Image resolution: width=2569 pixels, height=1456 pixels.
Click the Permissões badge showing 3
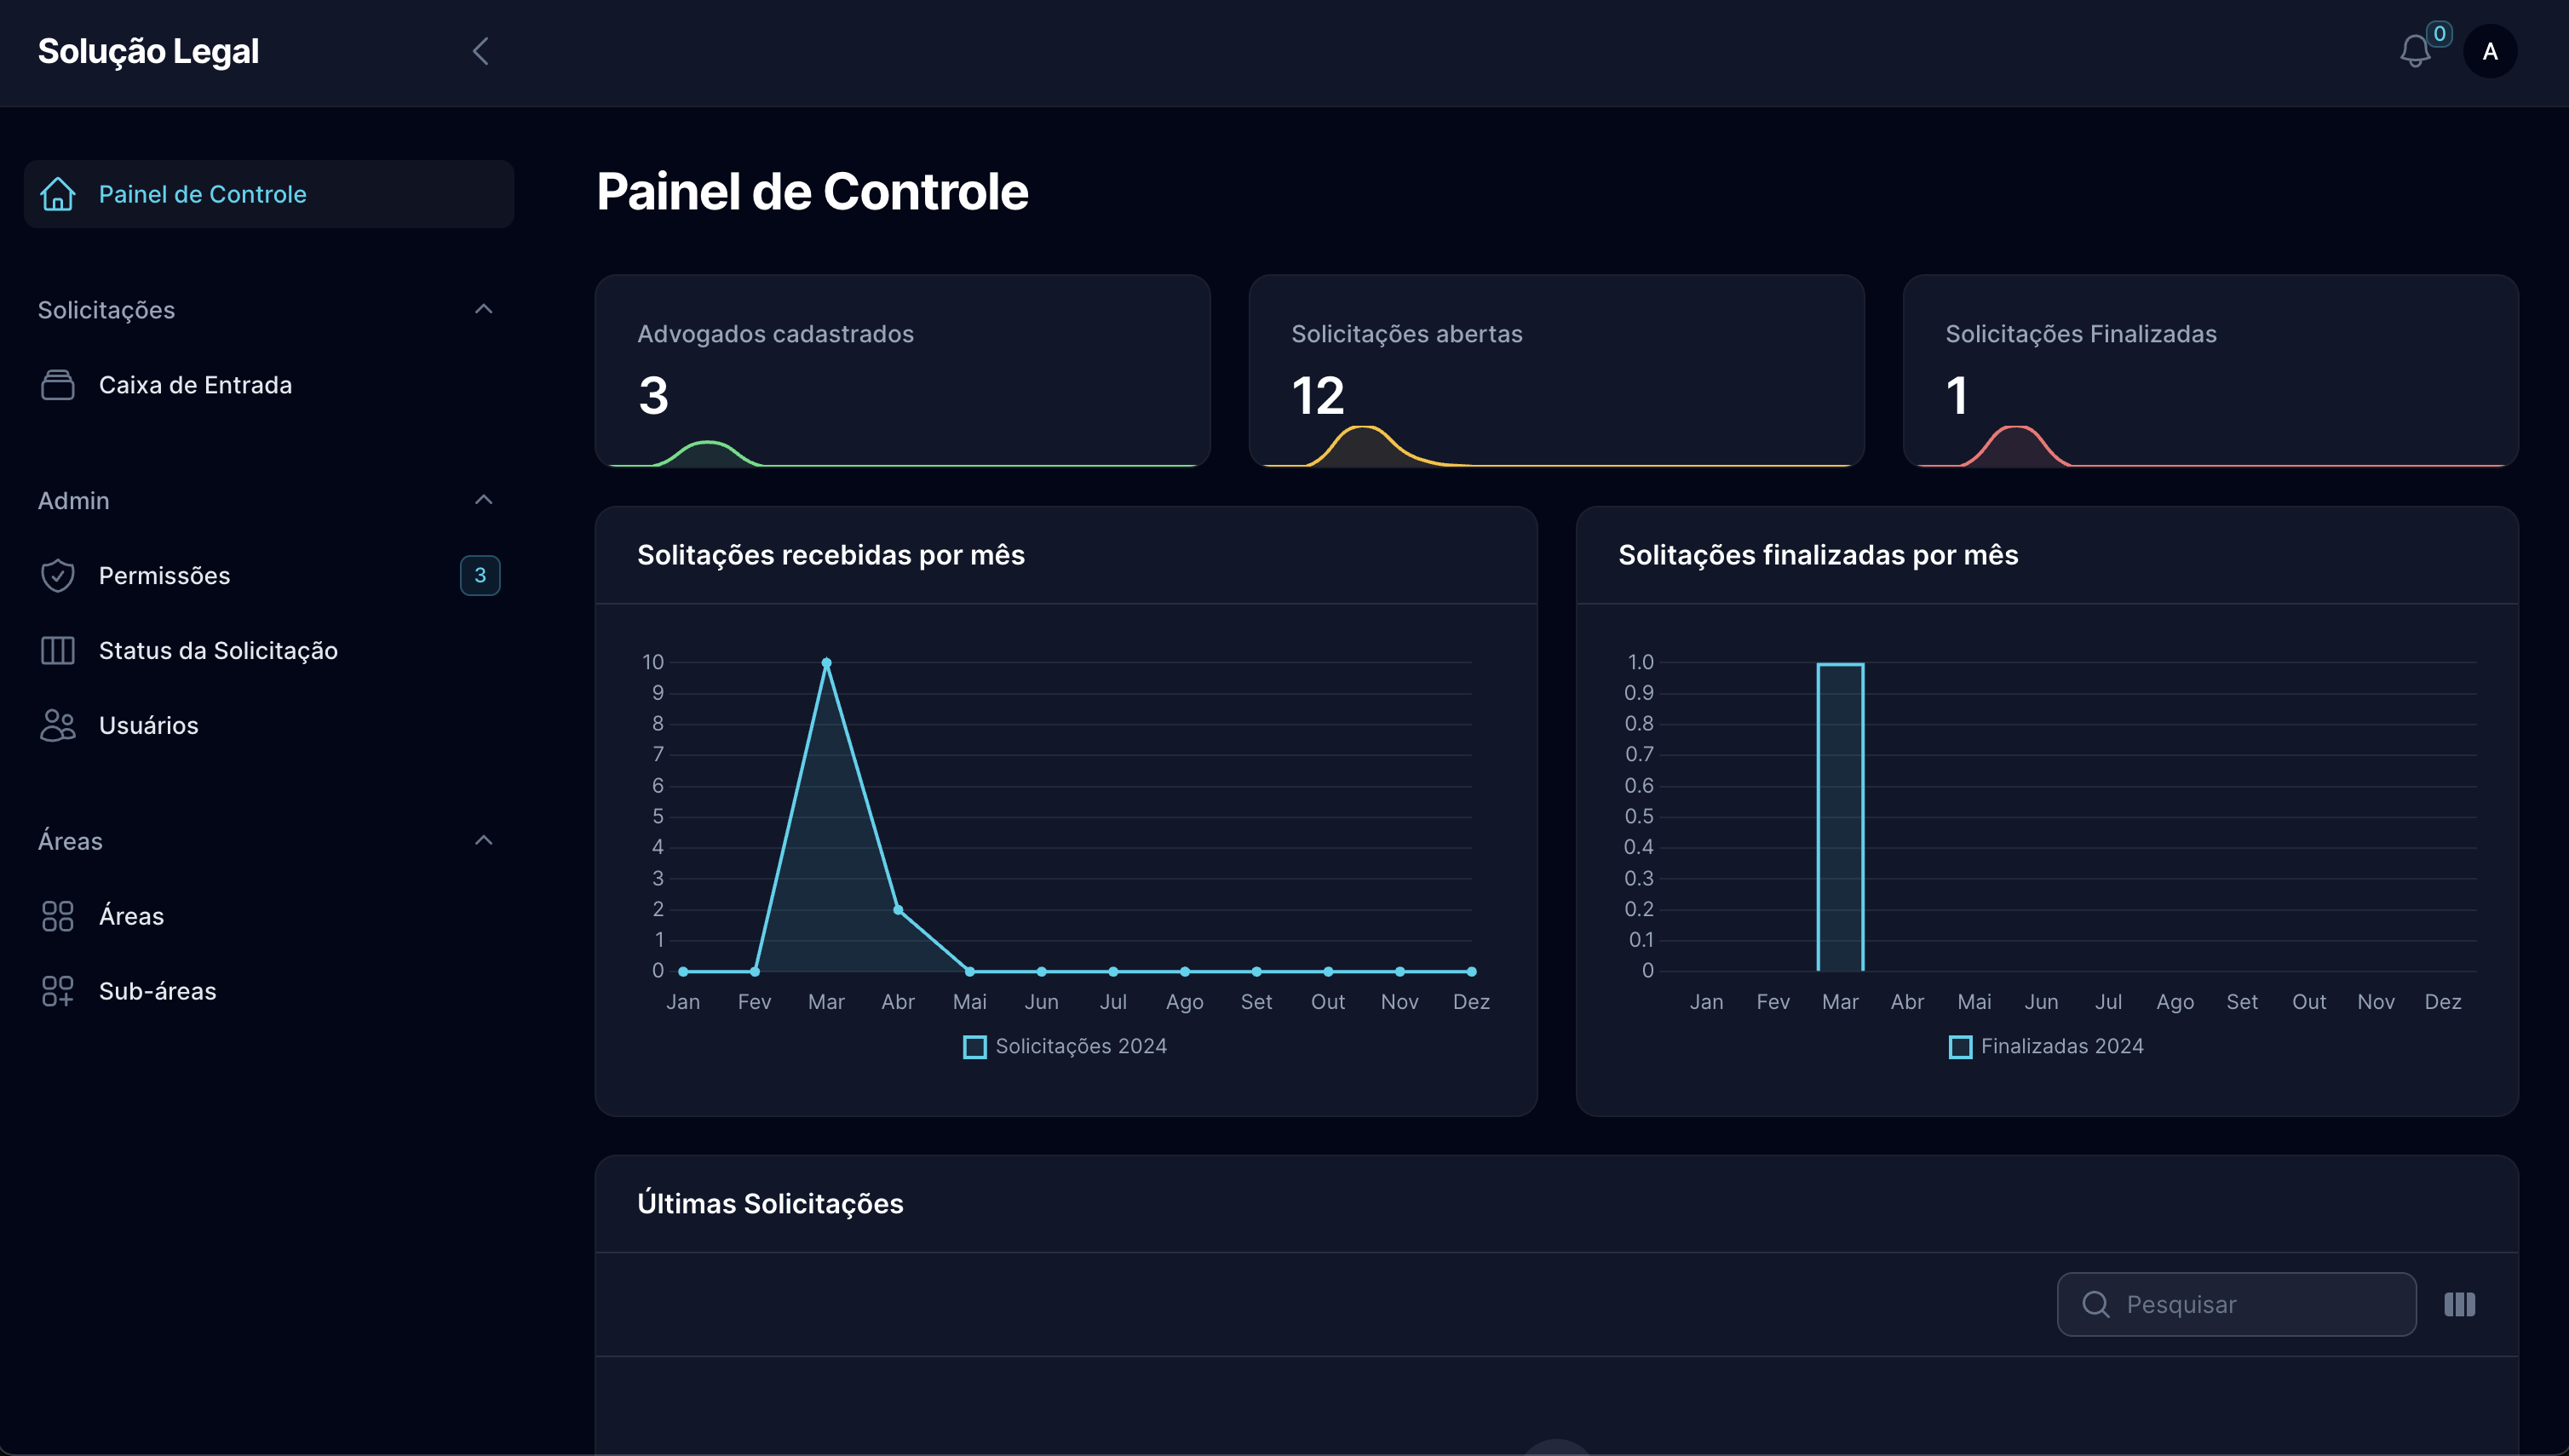click(x=480, y=576)
